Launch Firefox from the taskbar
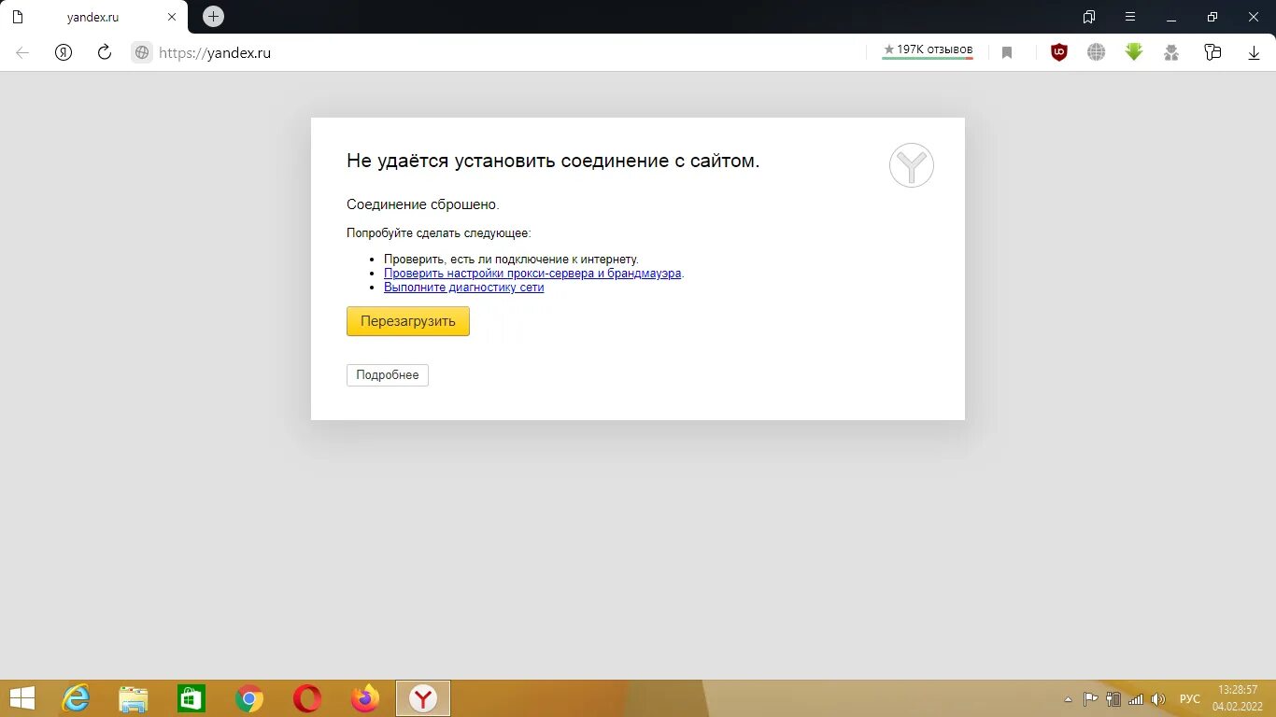1276x717 pixels. pos(365,698)
